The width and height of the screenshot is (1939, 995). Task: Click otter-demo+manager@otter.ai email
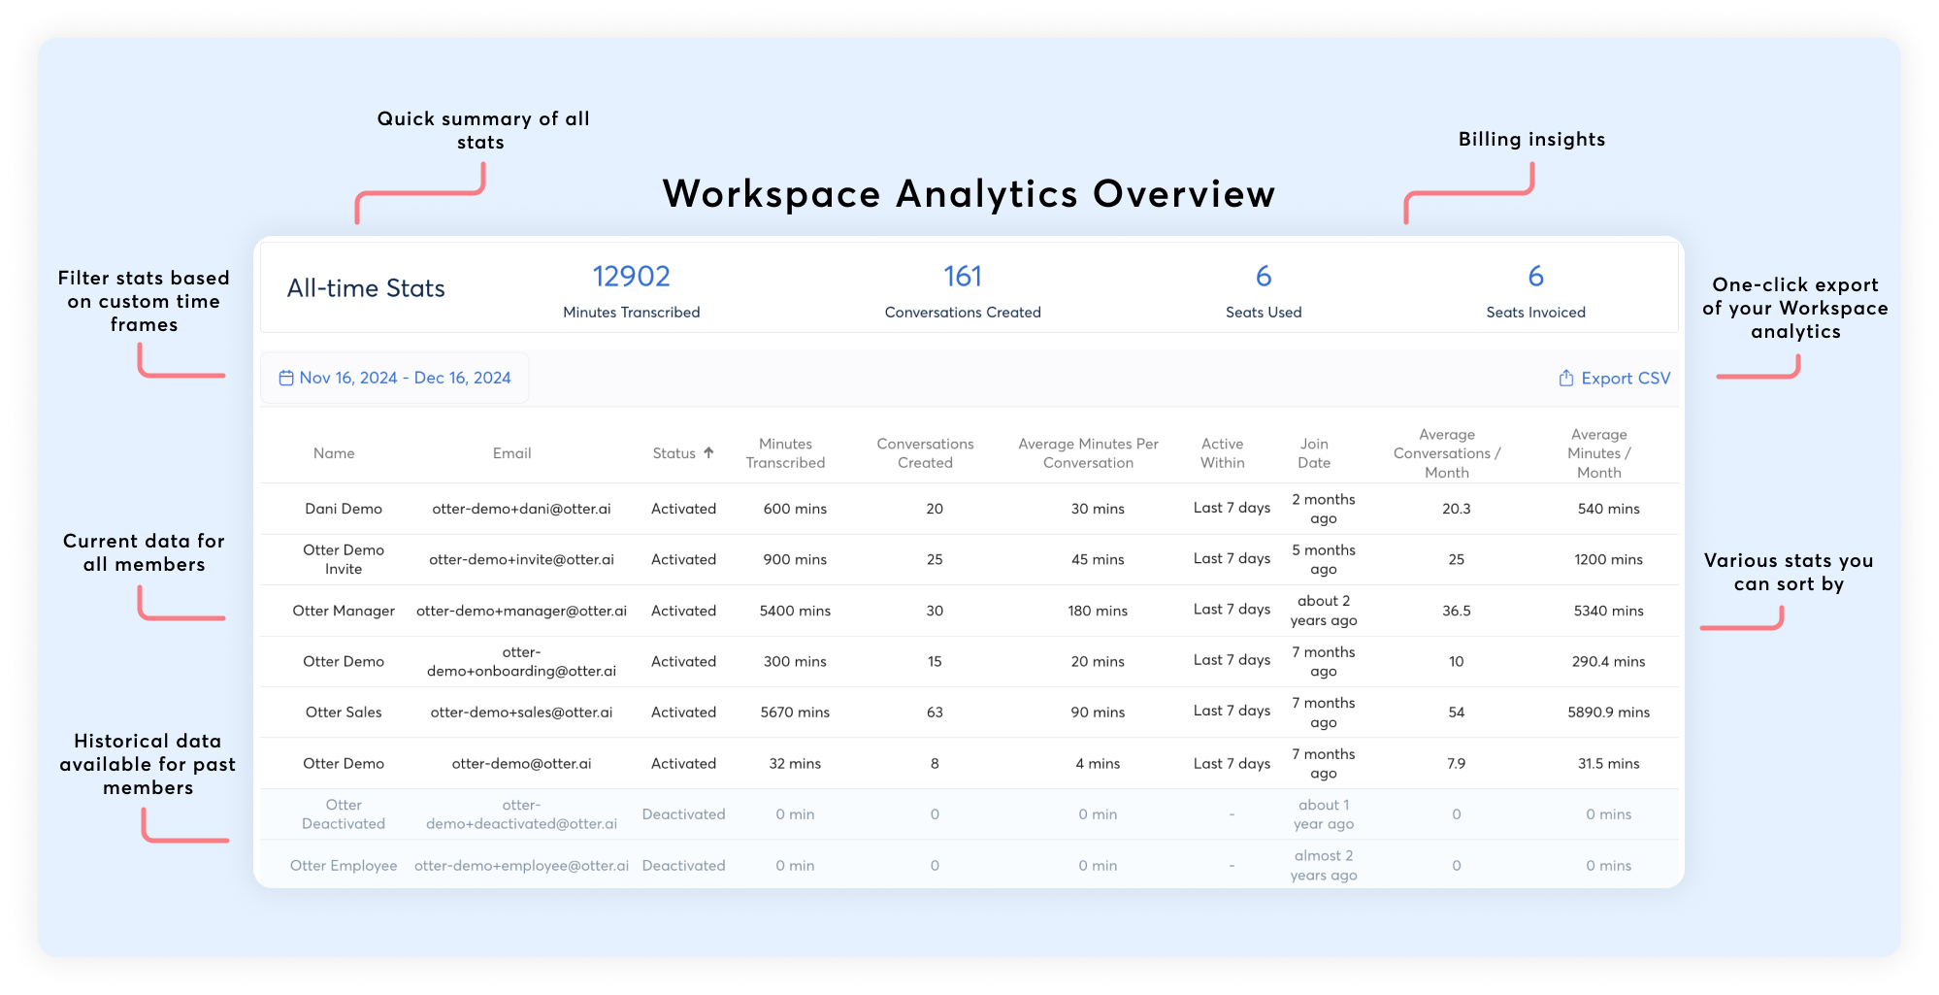(521, 611)
